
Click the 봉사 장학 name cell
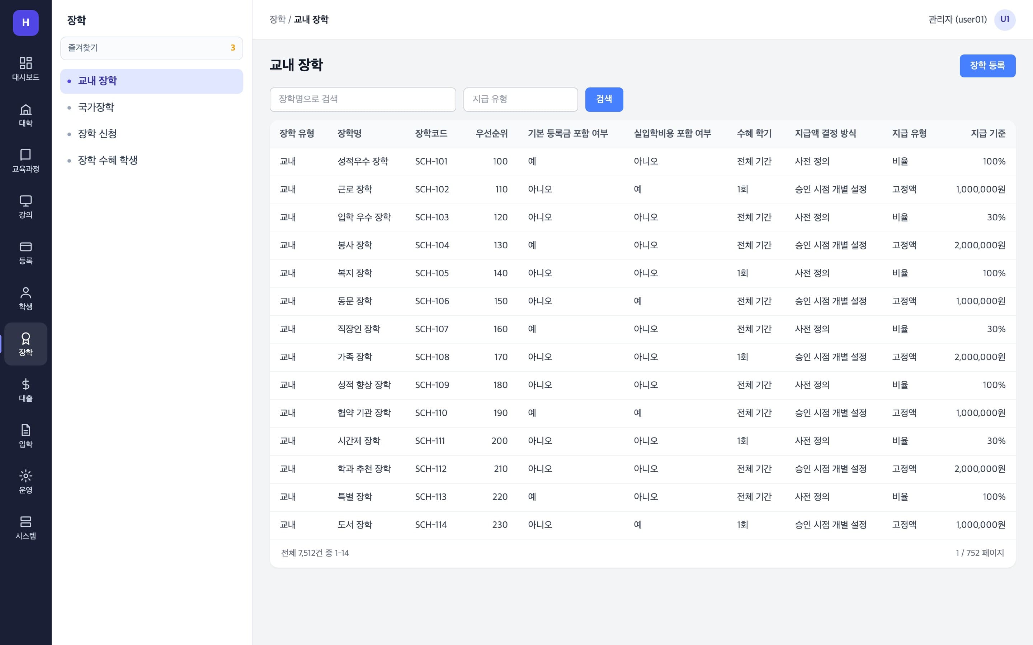pyautogui.click(x=355, y=245)
